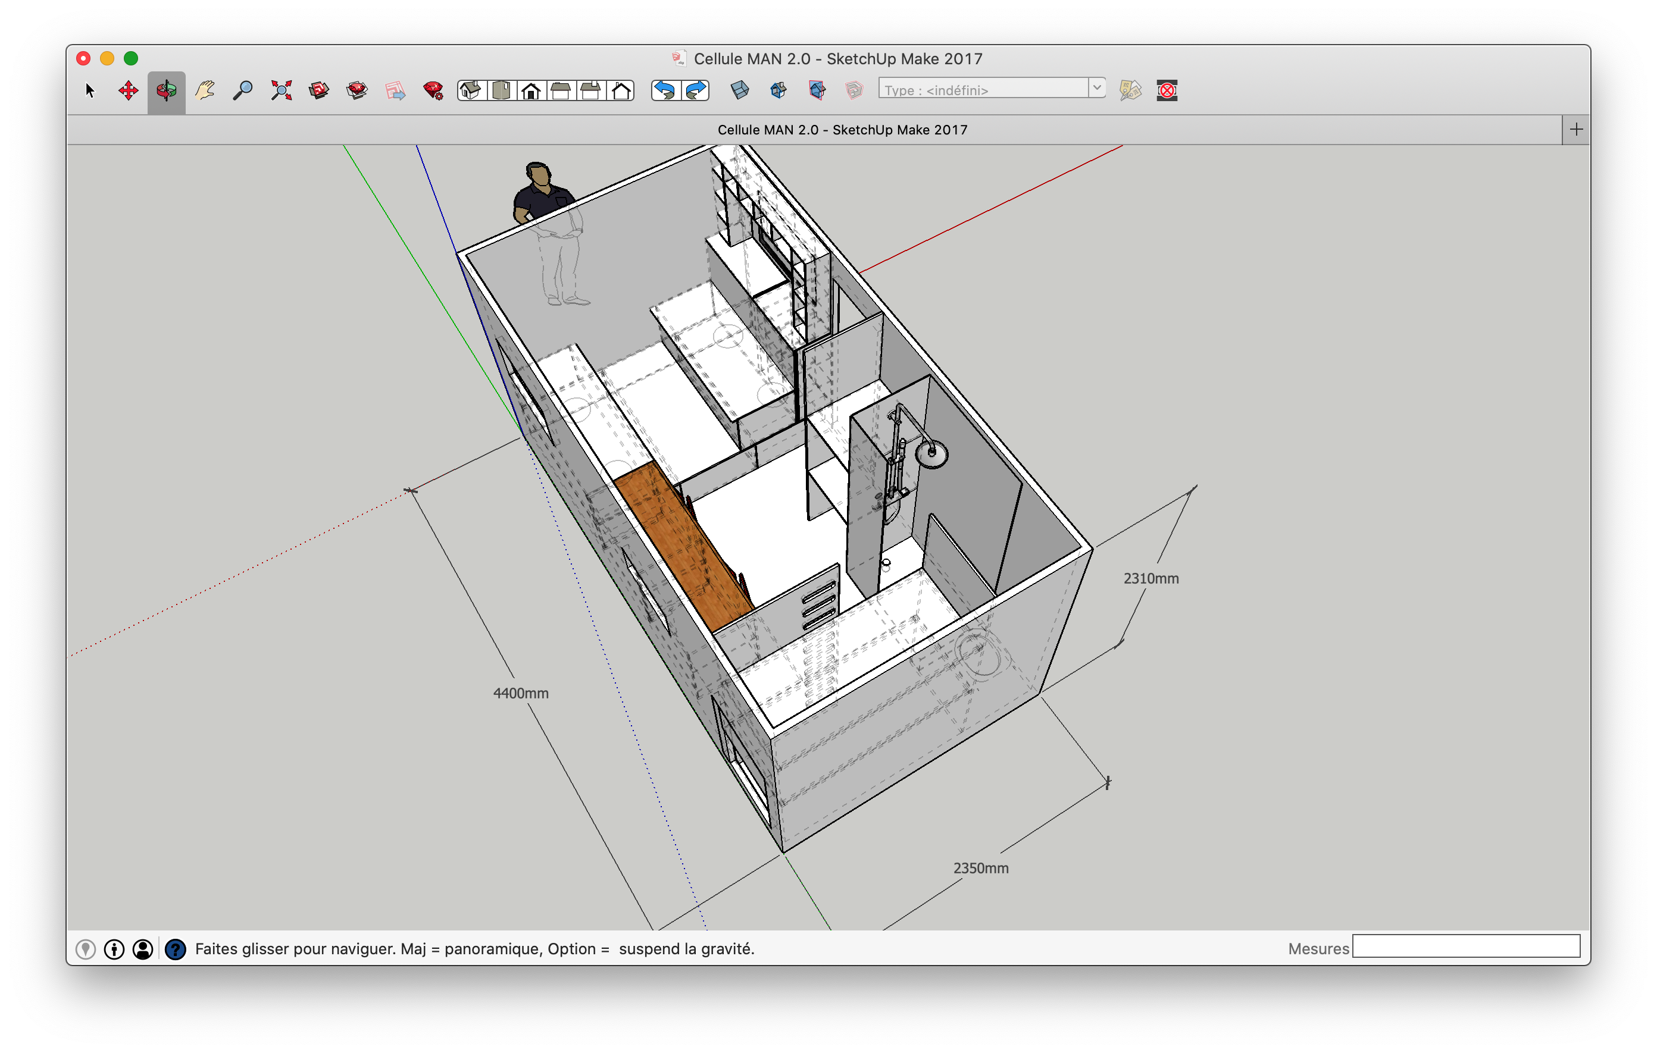This screenshot has height=1053, width=1657.
Task: Click the Zoom Extents icon
Action: 281,90
